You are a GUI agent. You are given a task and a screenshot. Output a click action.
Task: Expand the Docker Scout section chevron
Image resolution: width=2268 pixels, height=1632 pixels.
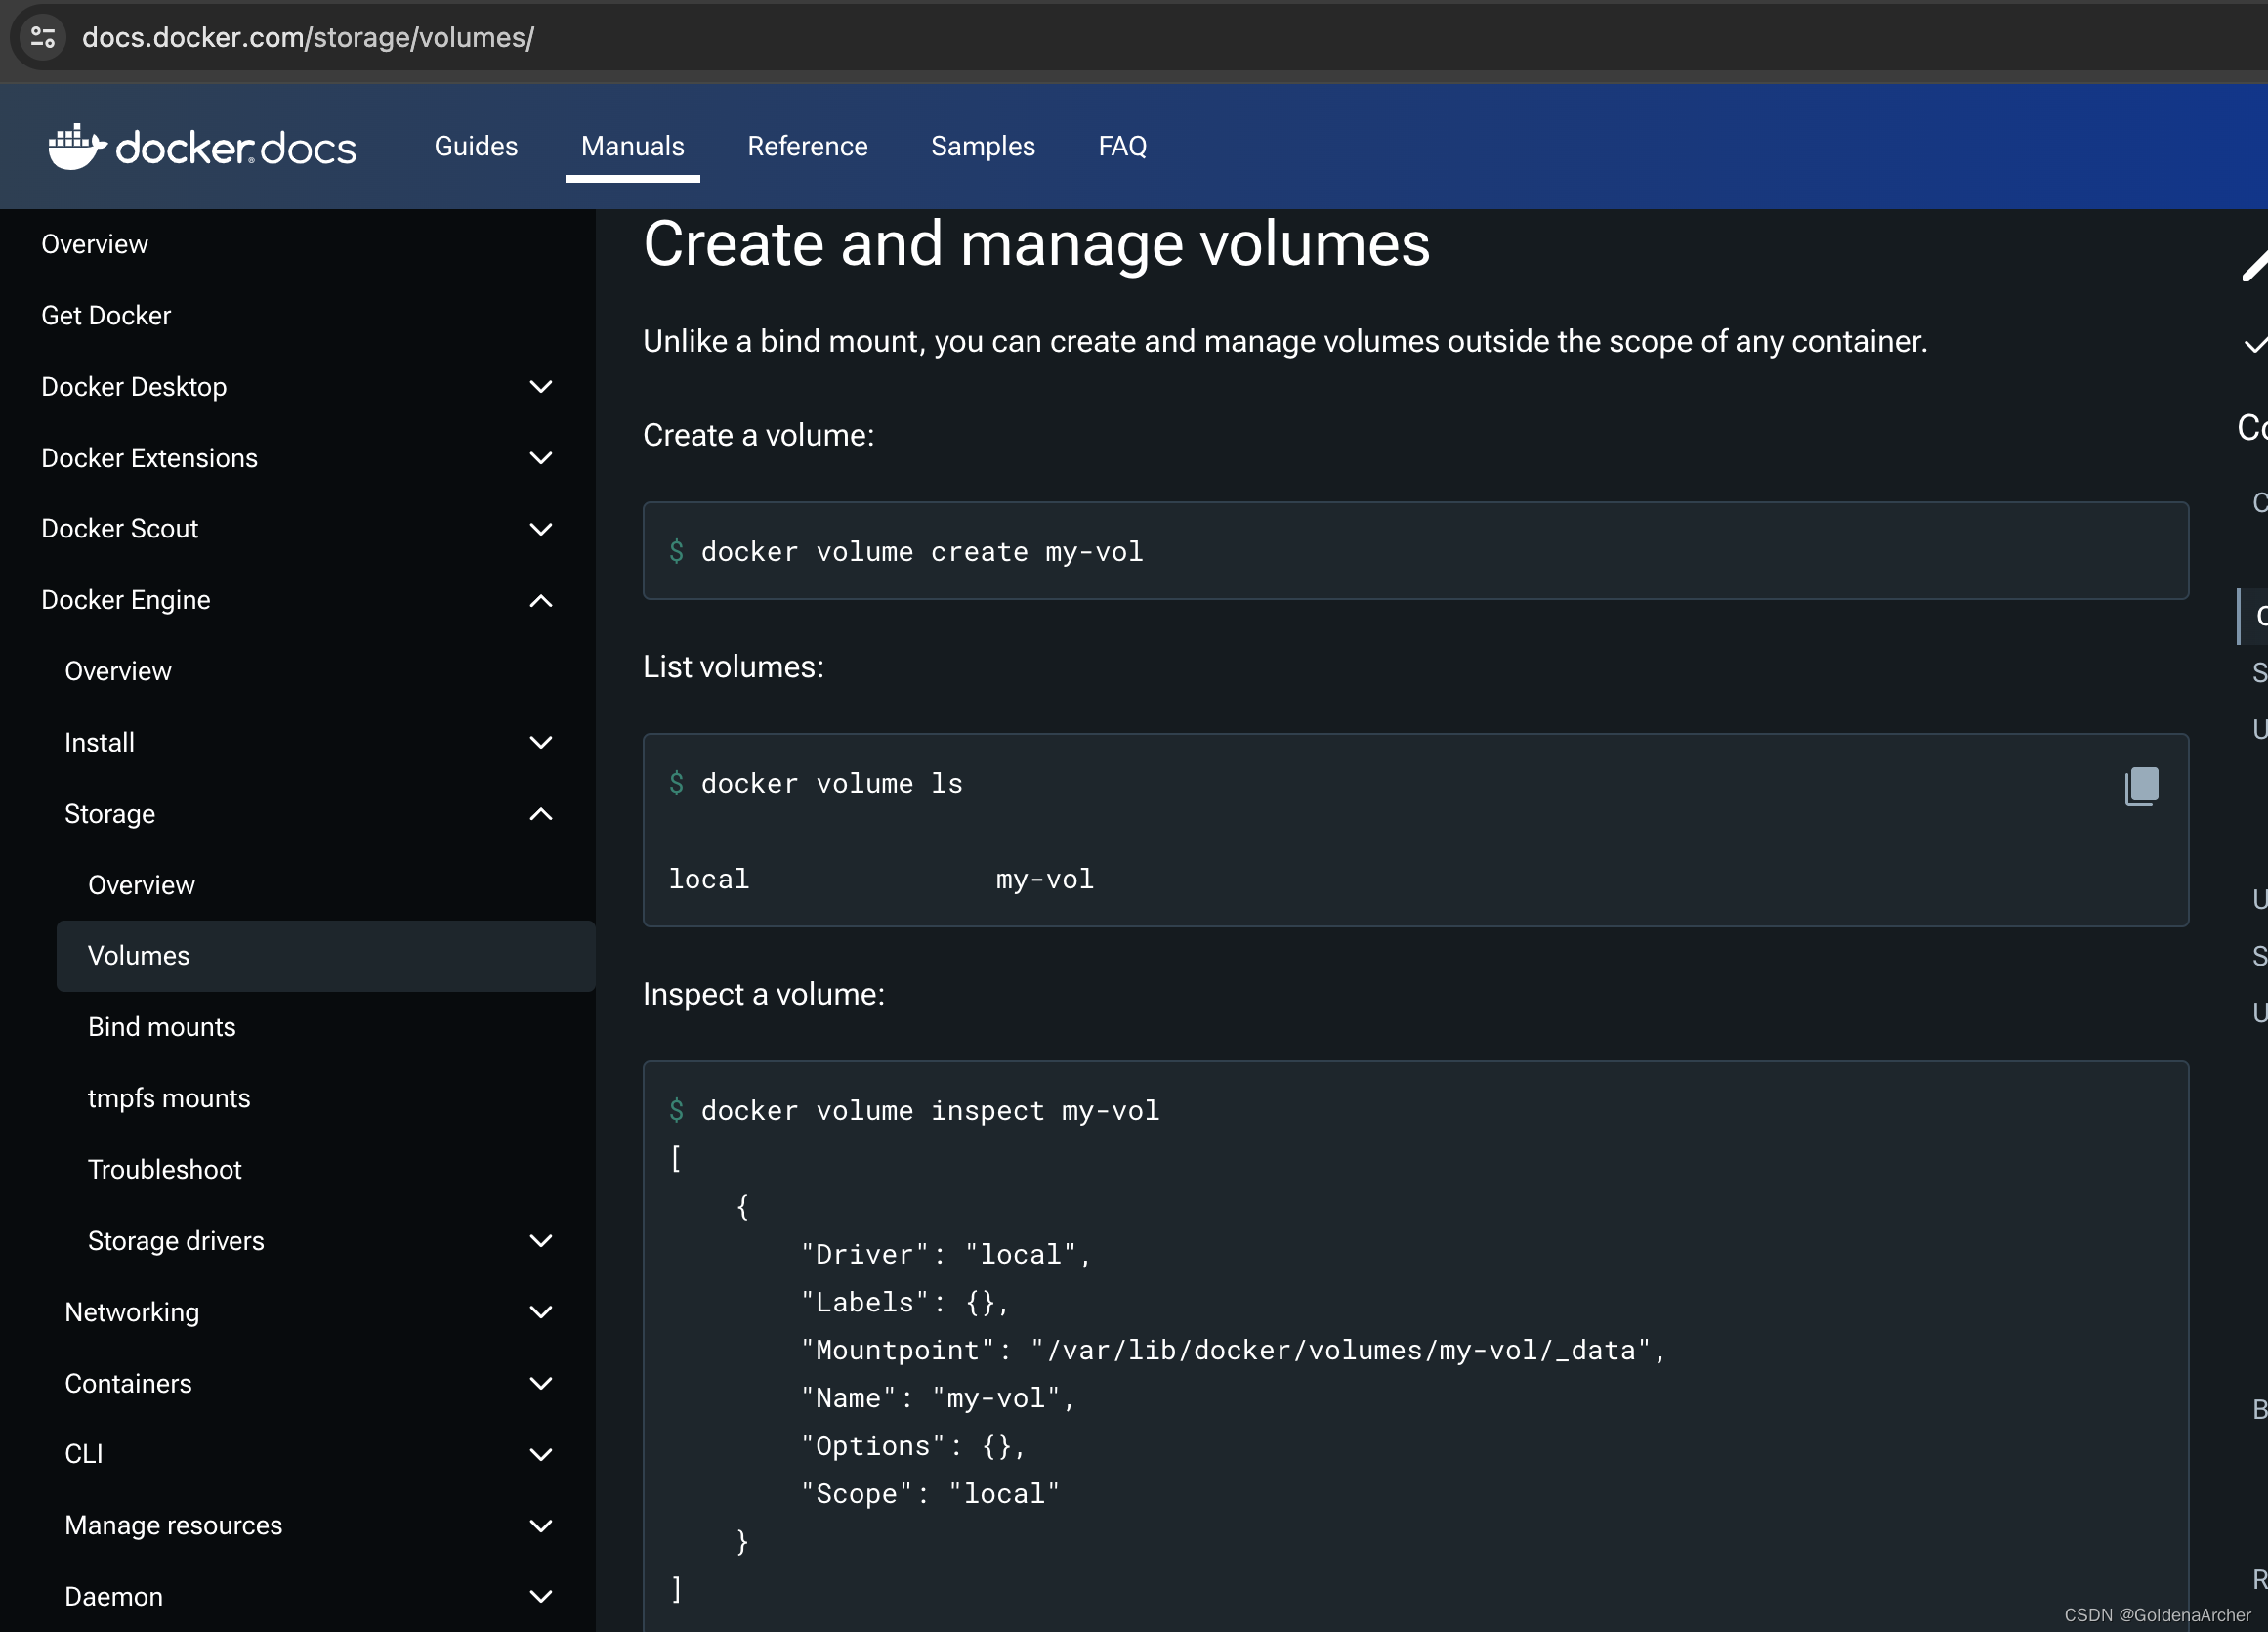[x=541, y=530]
